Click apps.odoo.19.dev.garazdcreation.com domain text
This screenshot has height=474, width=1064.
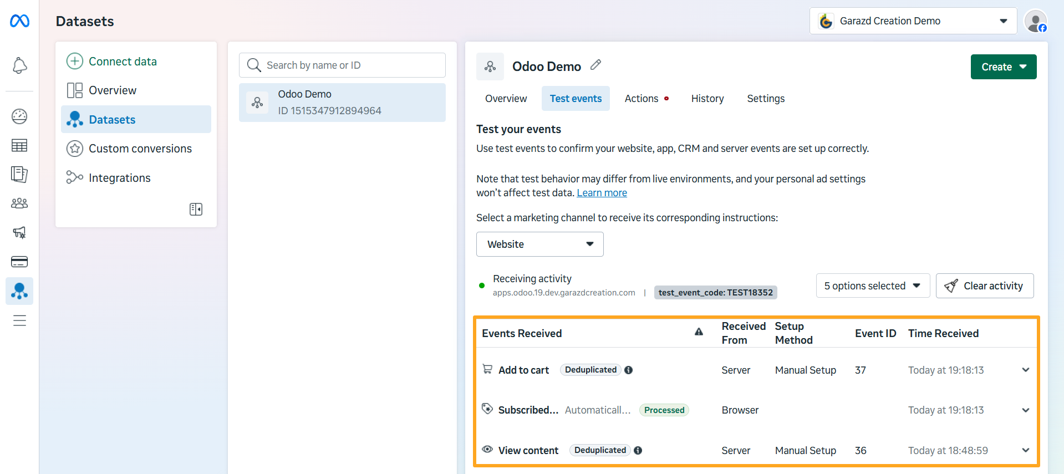click(564, 293)
